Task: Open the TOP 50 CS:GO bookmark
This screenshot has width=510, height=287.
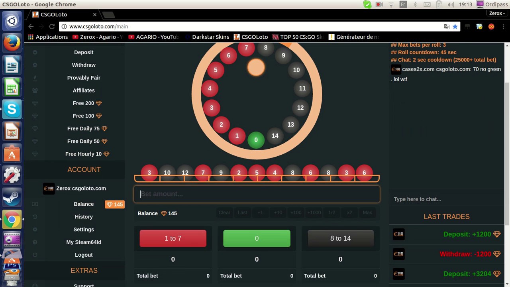Action: tap(298, 37)
